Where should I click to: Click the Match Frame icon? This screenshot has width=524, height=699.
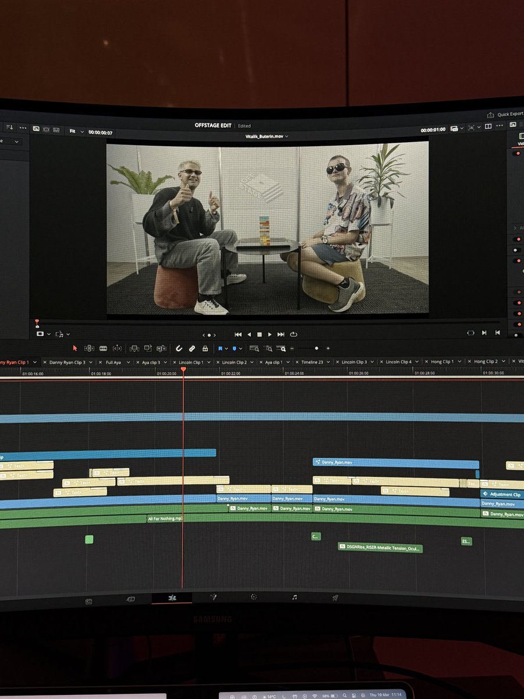click(x=470, y=333)
